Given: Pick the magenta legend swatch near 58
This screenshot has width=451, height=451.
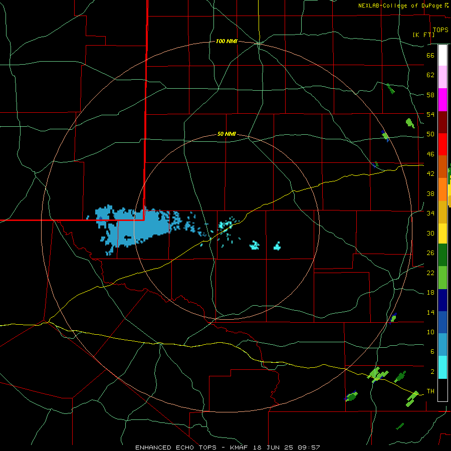Looking at the screenshot, I should (x=442, y=100).
